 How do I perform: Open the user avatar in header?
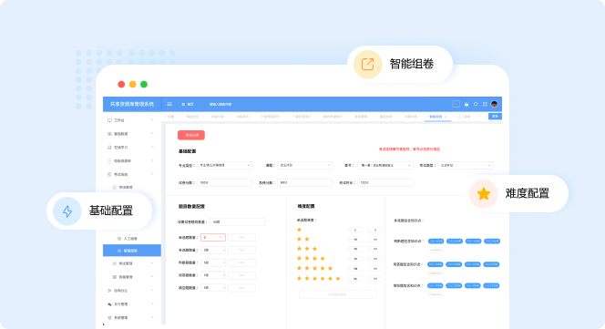coord(494,104)
